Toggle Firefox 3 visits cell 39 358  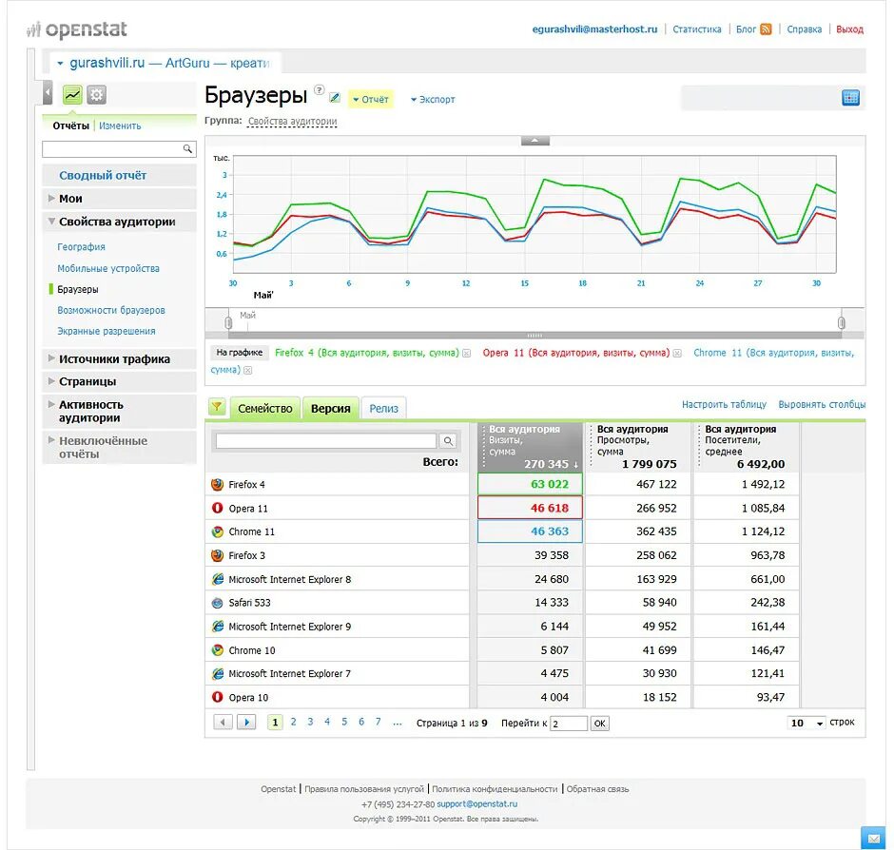tap(531, 555)
